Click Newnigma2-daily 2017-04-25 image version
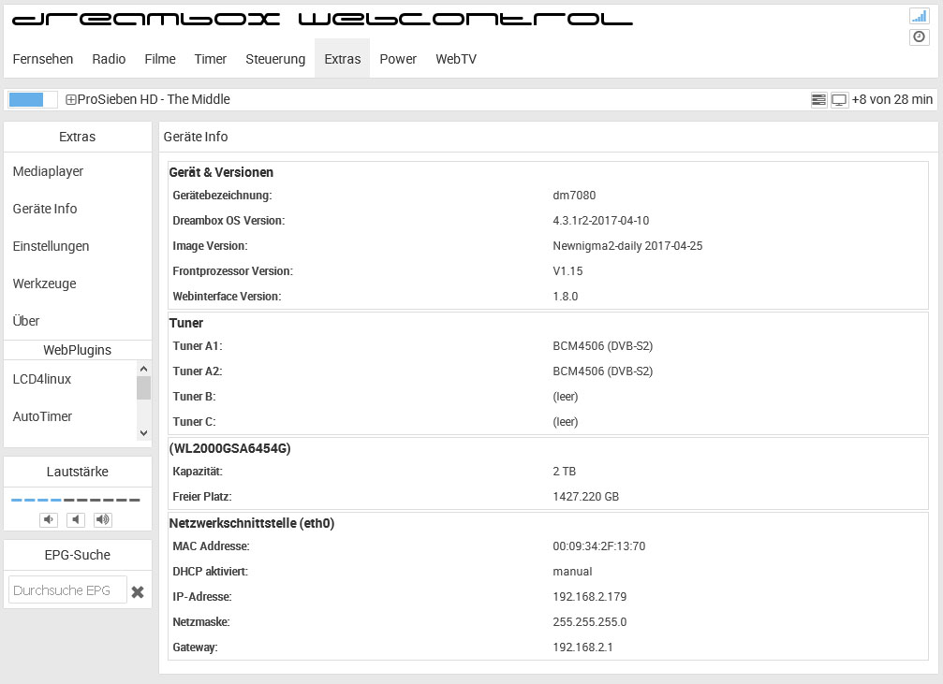943x684 pixels. click(627, 246)
